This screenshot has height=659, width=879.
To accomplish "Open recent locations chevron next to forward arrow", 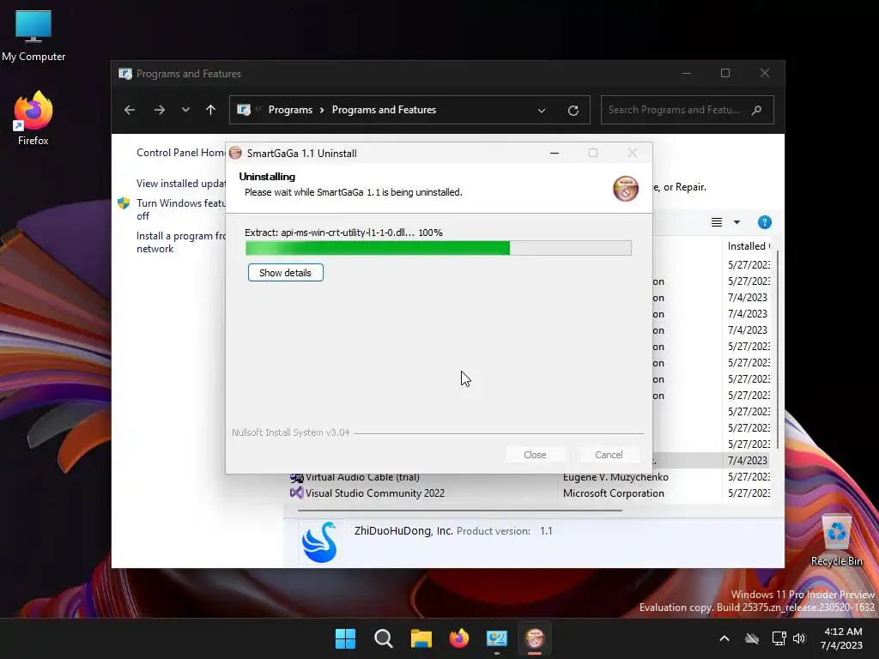I will 185,110.
